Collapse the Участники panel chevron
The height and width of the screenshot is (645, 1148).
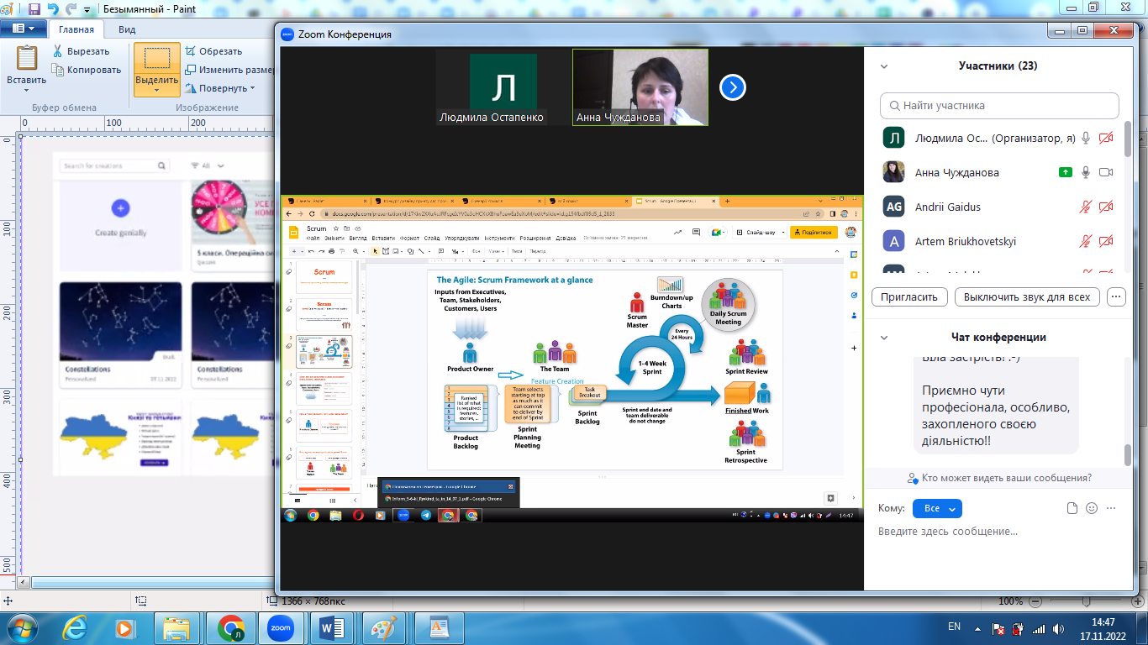(x=883, y=66)
